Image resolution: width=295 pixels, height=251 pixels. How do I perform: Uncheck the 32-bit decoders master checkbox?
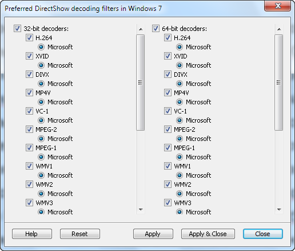[x=17, y=29]
